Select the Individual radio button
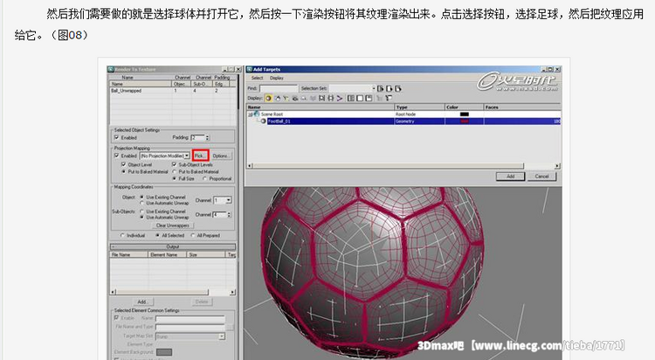This screenshot has width=655, height=360. (122, 235)
